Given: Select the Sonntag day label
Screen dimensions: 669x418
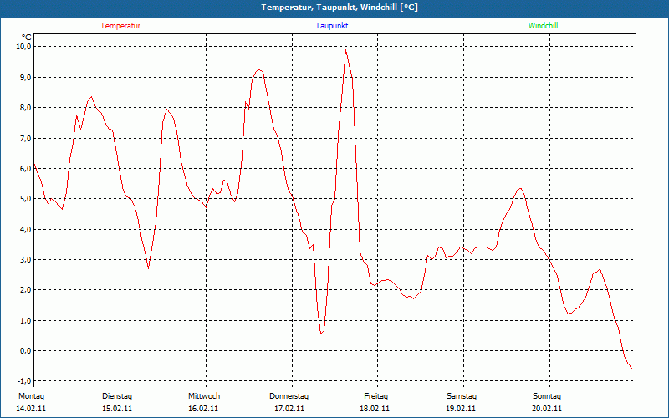Looking at the screenshot, I should [x=547, y=396].
